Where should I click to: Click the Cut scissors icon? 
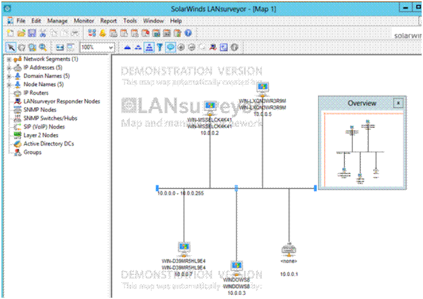42,33
